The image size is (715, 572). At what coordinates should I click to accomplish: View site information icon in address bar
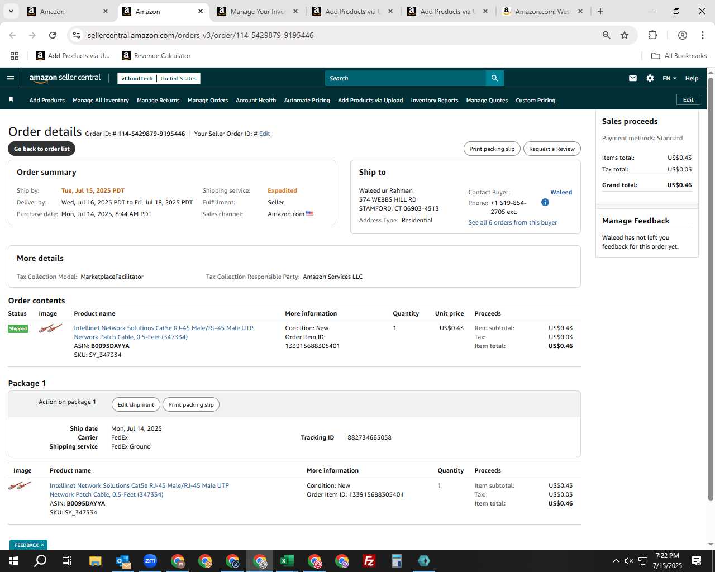[x=77, y=35]
